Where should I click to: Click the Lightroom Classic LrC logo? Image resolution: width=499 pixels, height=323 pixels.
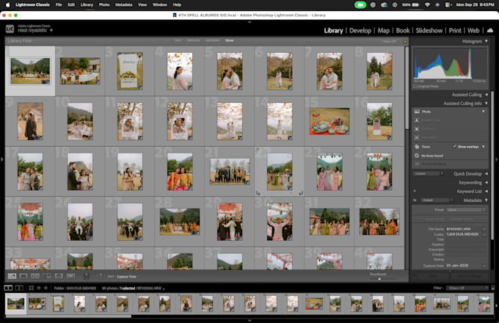point(10,29)
